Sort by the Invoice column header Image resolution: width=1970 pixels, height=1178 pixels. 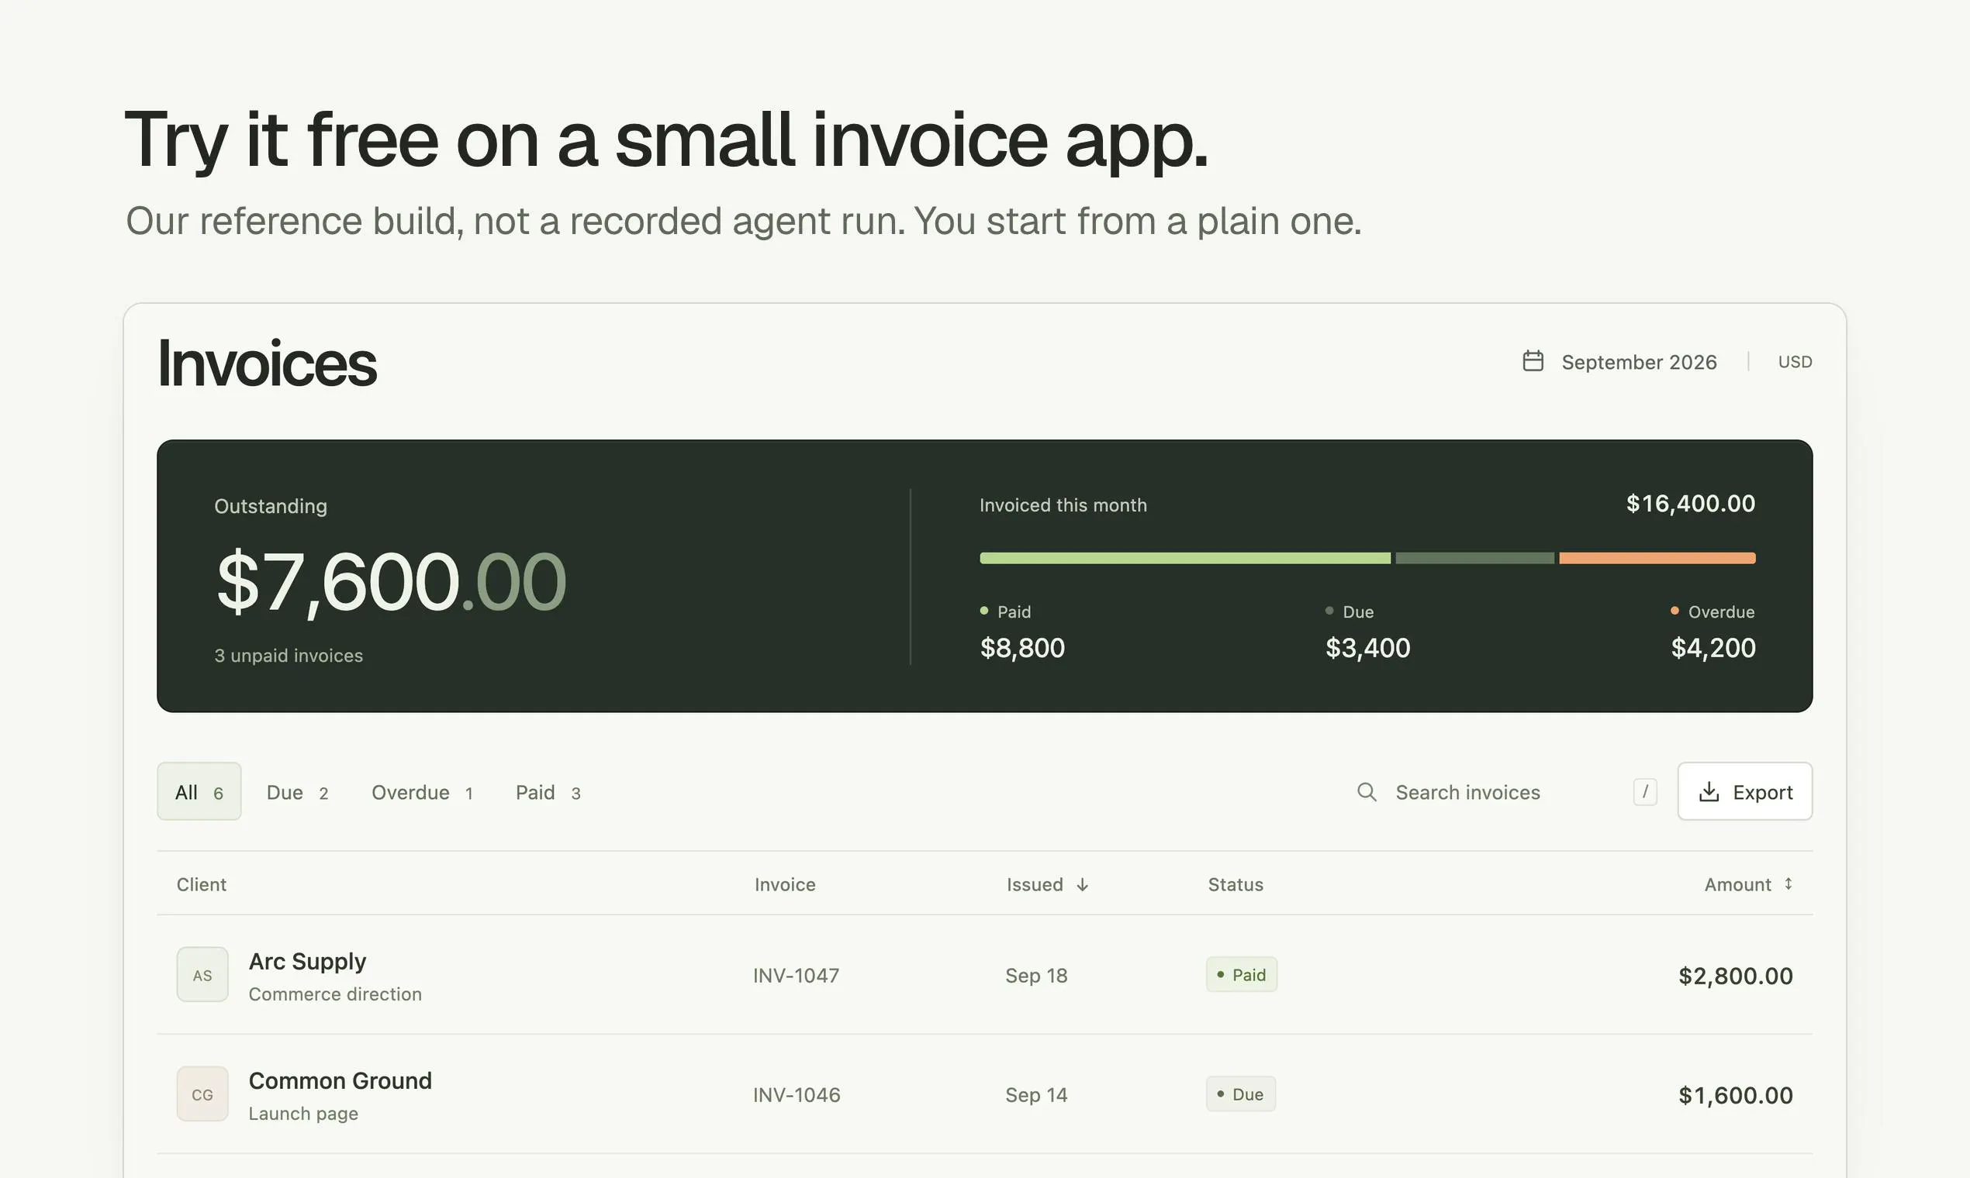point(785,884)
